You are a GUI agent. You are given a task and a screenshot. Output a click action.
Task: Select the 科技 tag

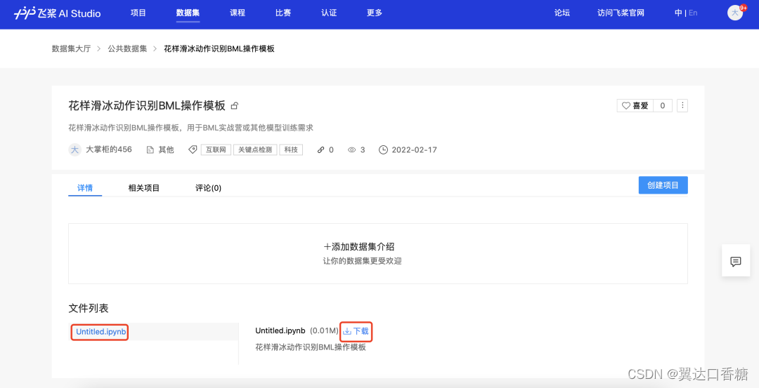[x=291, y=149]
